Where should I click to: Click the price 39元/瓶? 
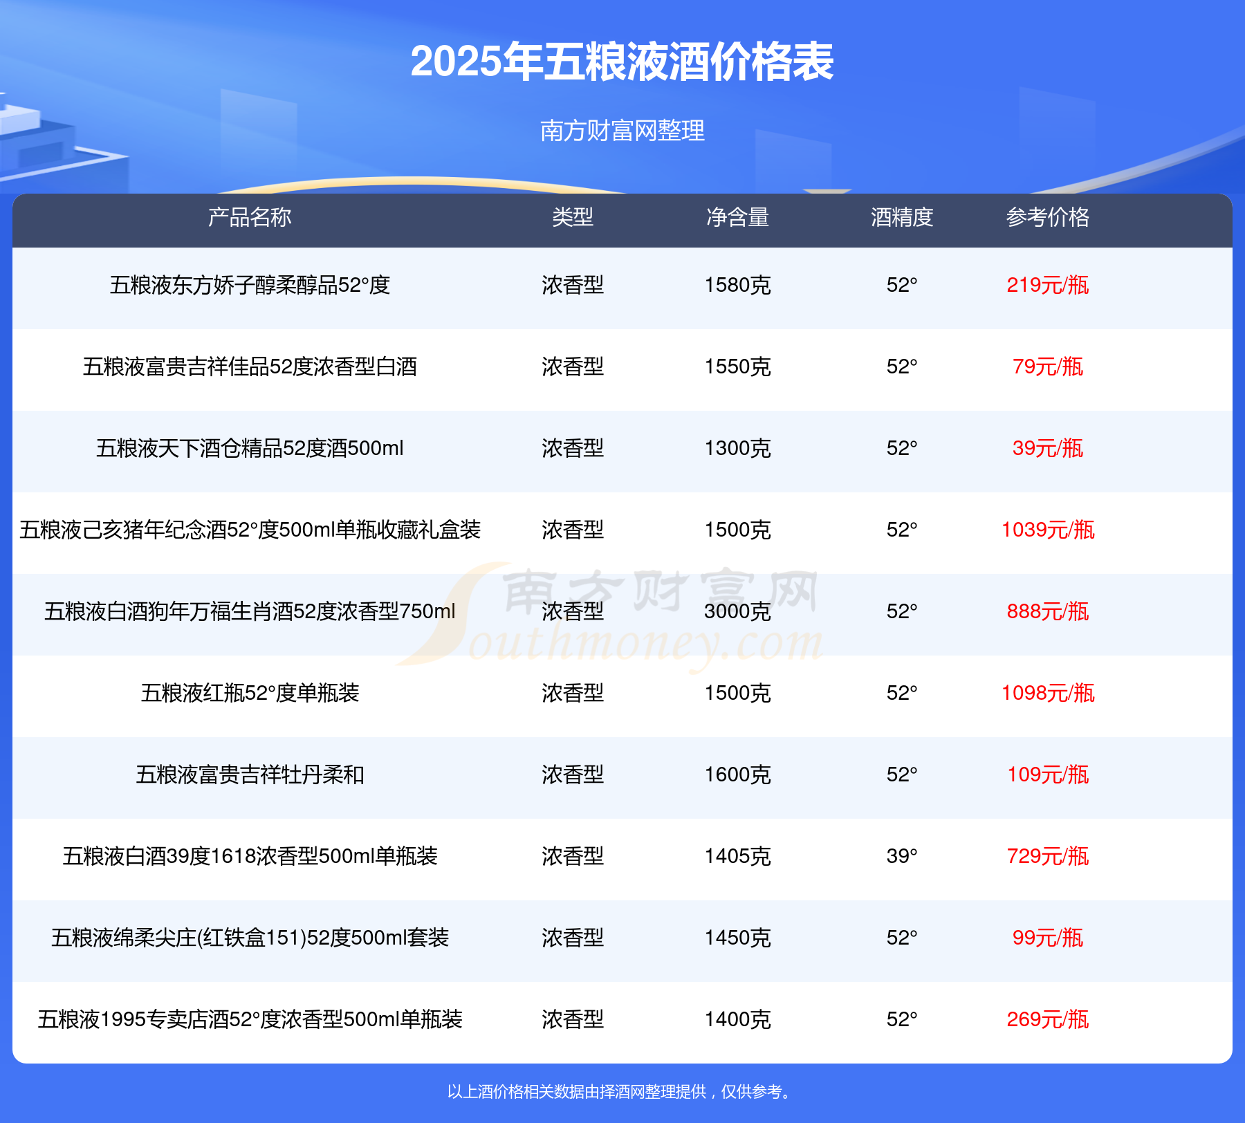[x=1048, y=448]
